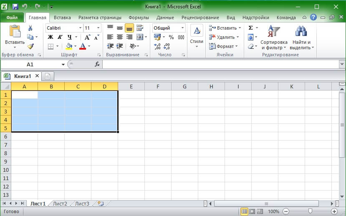Click the zoom slider handle
The width and height of the screenshot is (346, 216).
pos(310,211)
